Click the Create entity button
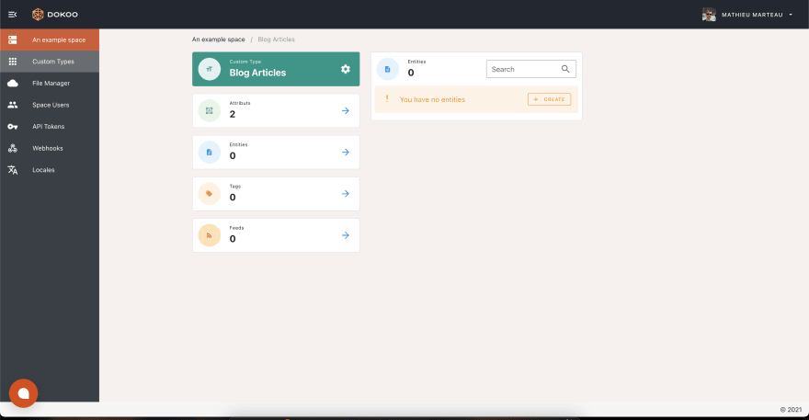 point(549,99)
